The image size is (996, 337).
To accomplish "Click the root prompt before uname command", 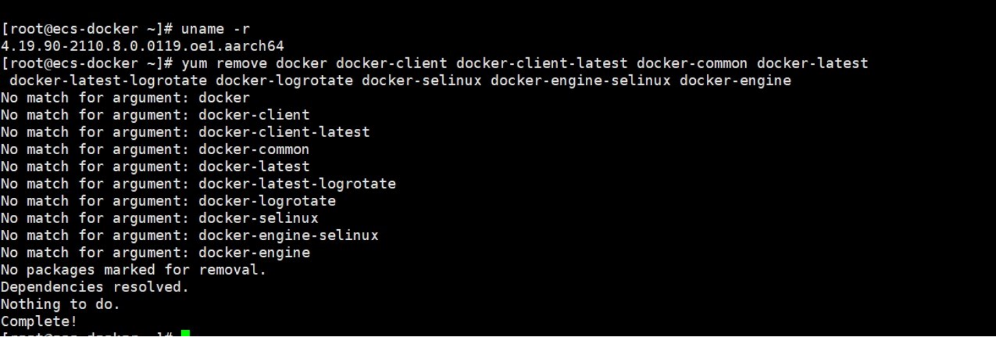I will coord(87,29).
